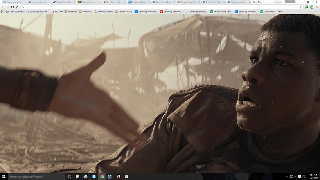Open the Chrome taskbar icon
Image resolution: width=320 pixels, height=180 pixels.
tap(102, 177)
